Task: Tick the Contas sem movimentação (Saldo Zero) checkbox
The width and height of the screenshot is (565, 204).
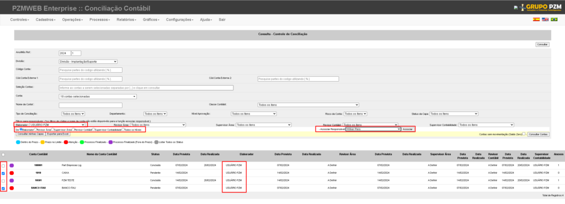Action: (x=524, y=133)
